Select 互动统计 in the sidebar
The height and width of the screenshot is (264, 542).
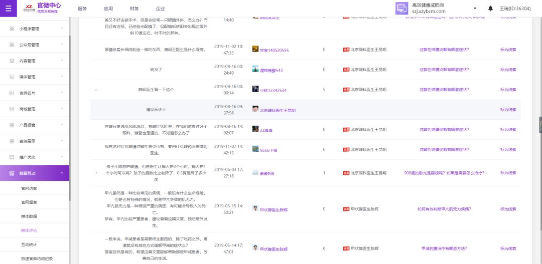pos(29,244)
